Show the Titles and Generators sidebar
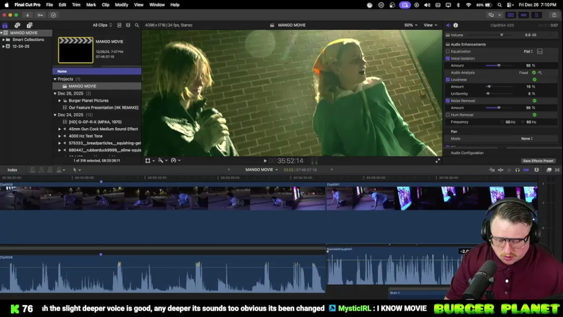The image size is (563, 317). (x=29, y=25)
